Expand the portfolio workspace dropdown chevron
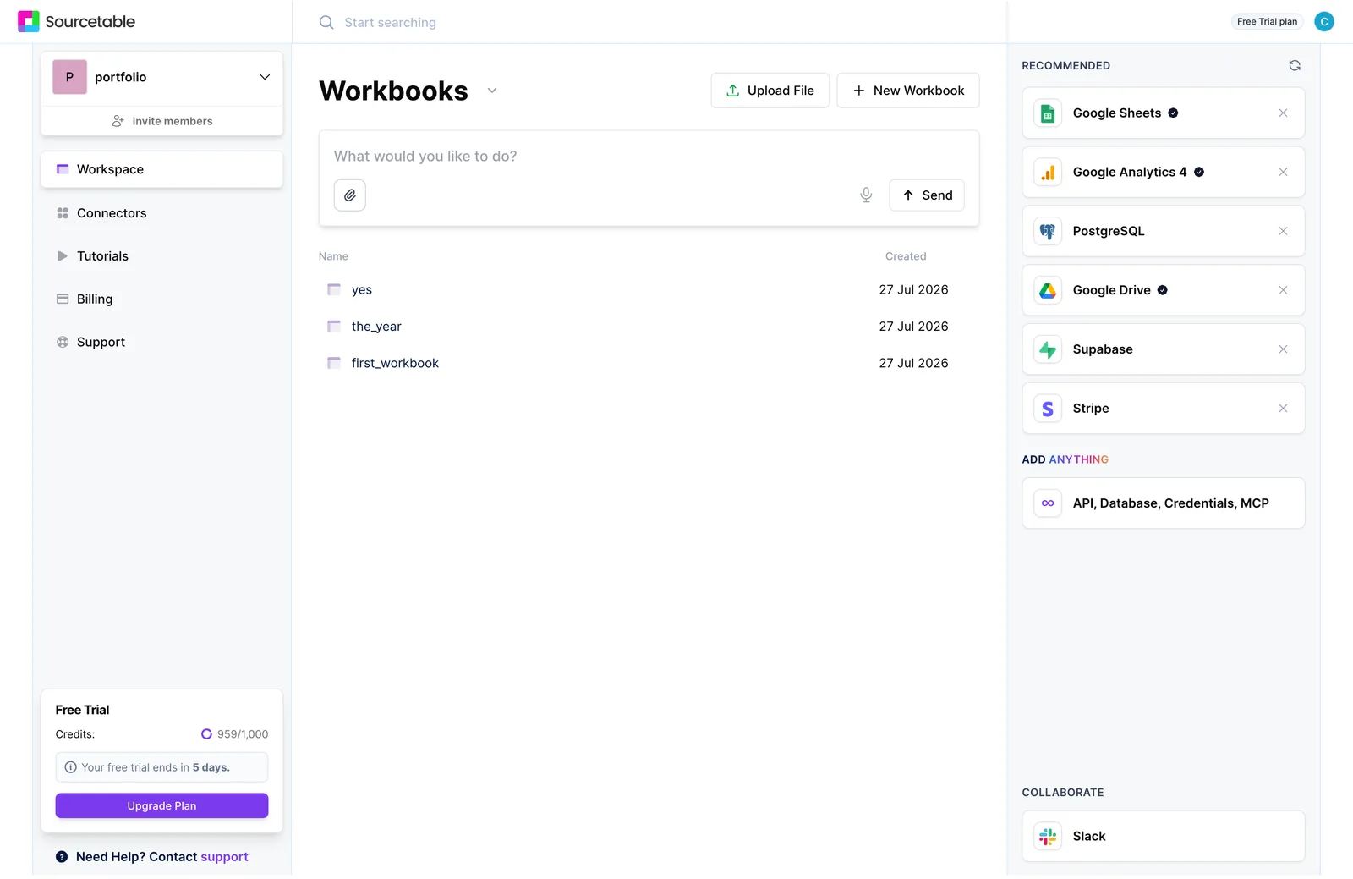The height and width of the screenshot is (879, 1353). tap(265, 77)
